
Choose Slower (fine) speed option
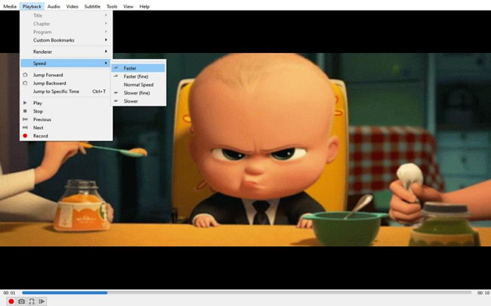pyautogui.click(x=138, y=93)
